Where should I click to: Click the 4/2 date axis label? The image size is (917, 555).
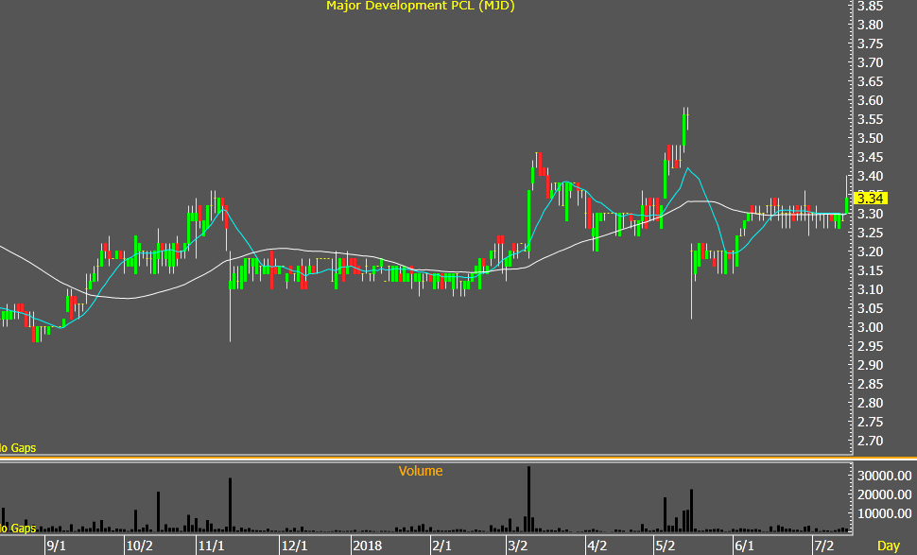[x=597, y=546]
